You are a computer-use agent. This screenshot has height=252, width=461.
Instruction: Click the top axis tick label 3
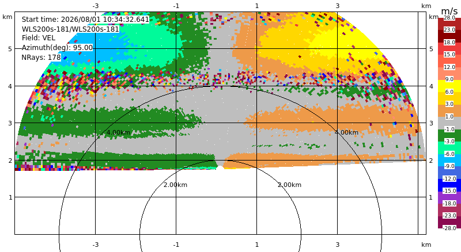(x=338, y=6)
